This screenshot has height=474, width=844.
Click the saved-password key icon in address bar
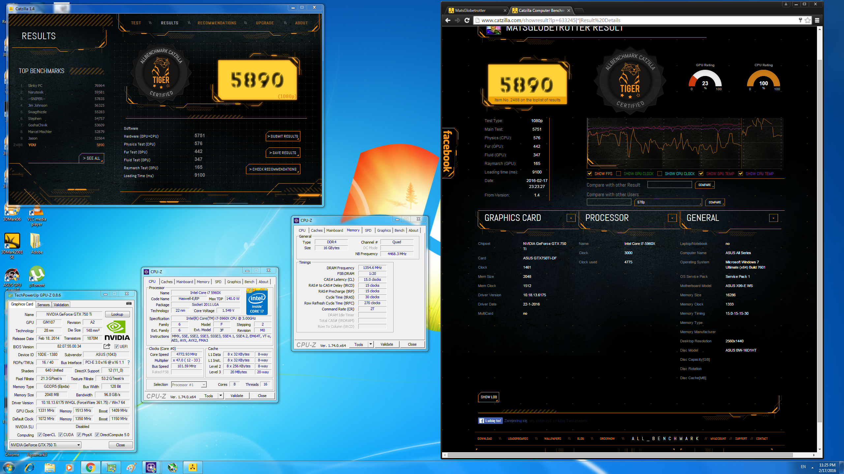tap(800, 20)
